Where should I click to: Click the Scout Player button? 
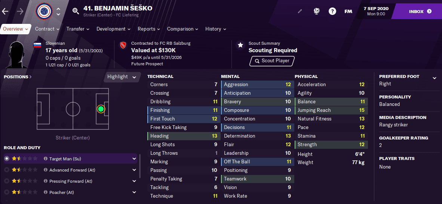pyautogui.click(x=271, y=61)
